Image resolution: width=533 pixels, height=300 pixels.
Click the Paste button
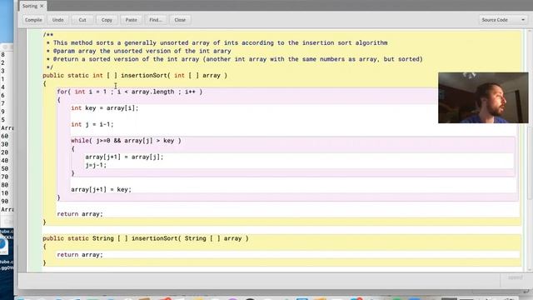(132, 20)
